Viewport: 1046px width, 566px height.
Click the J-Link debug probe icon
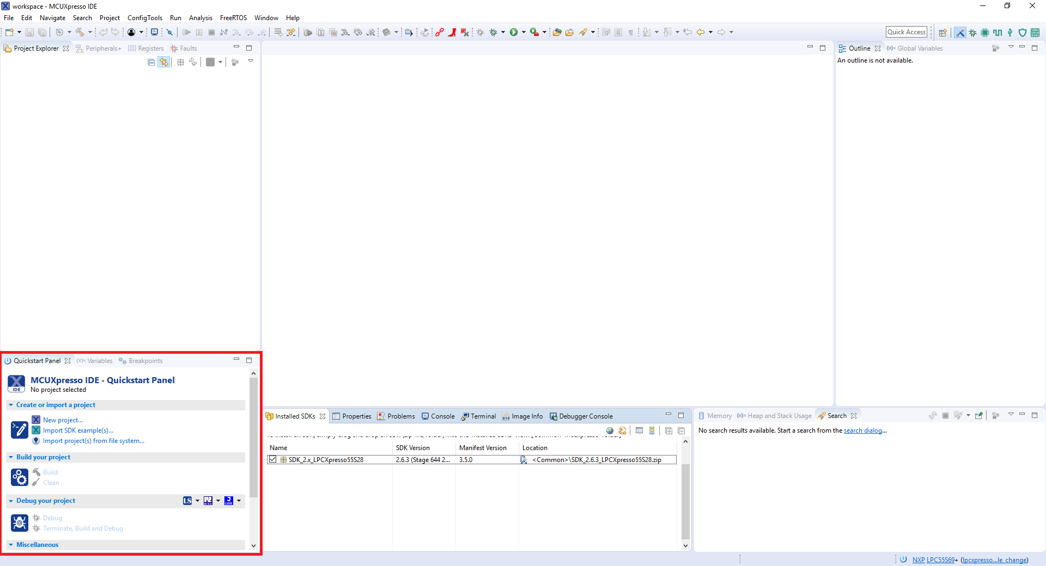[x=229, y=501]
